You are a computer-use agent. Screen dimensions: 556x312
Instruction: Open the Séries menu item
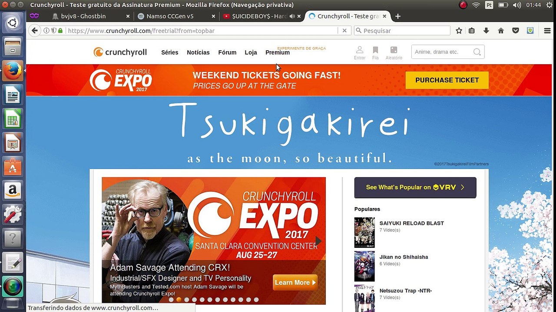[x=169, y=52]
